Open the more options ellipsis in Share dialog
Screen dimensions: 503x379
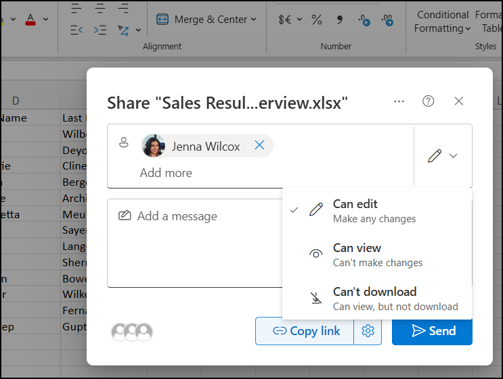[399, 101]
